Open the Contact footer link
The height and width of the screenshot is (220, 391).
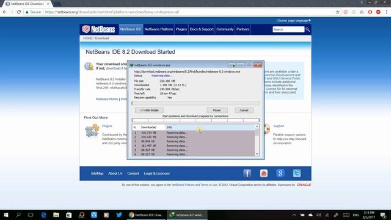133,174
